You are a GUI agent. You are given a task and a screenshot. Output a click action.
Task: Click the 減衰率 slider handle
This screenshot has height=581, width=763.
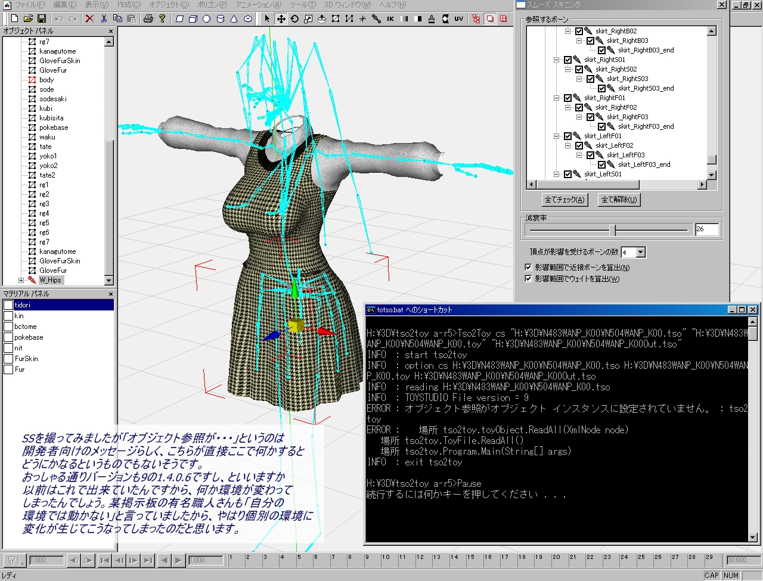tap(613, 229)
